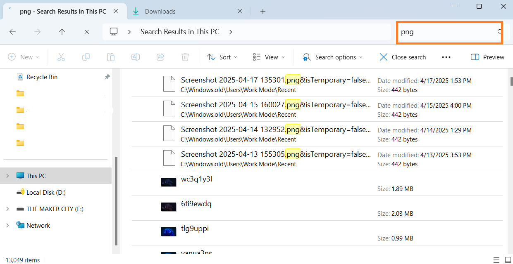Image resolution: width=513 pixels, height=264 pixels.
Task: Switch to details view in status bar
Action: pyautogui.click(x=496, y=260)
